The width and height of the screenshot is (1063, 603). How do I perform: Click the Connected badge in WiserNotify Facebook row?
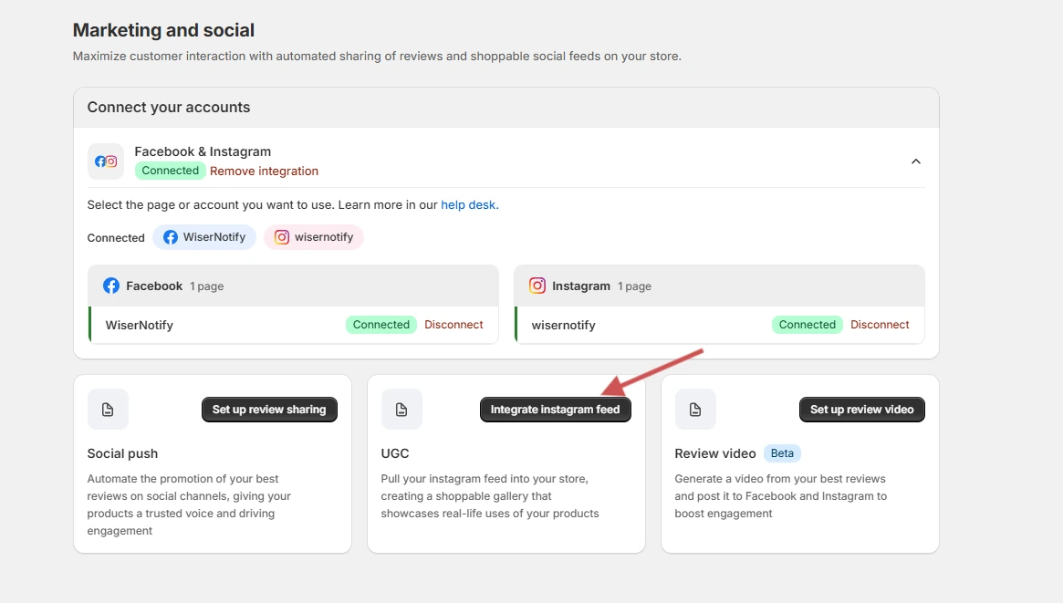[381, 325]
